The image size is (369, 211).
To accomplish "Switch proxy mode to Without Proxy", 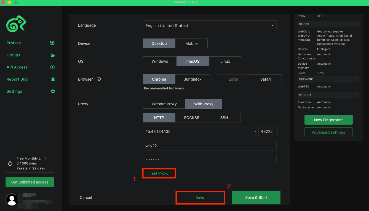I will click(164, 104).
